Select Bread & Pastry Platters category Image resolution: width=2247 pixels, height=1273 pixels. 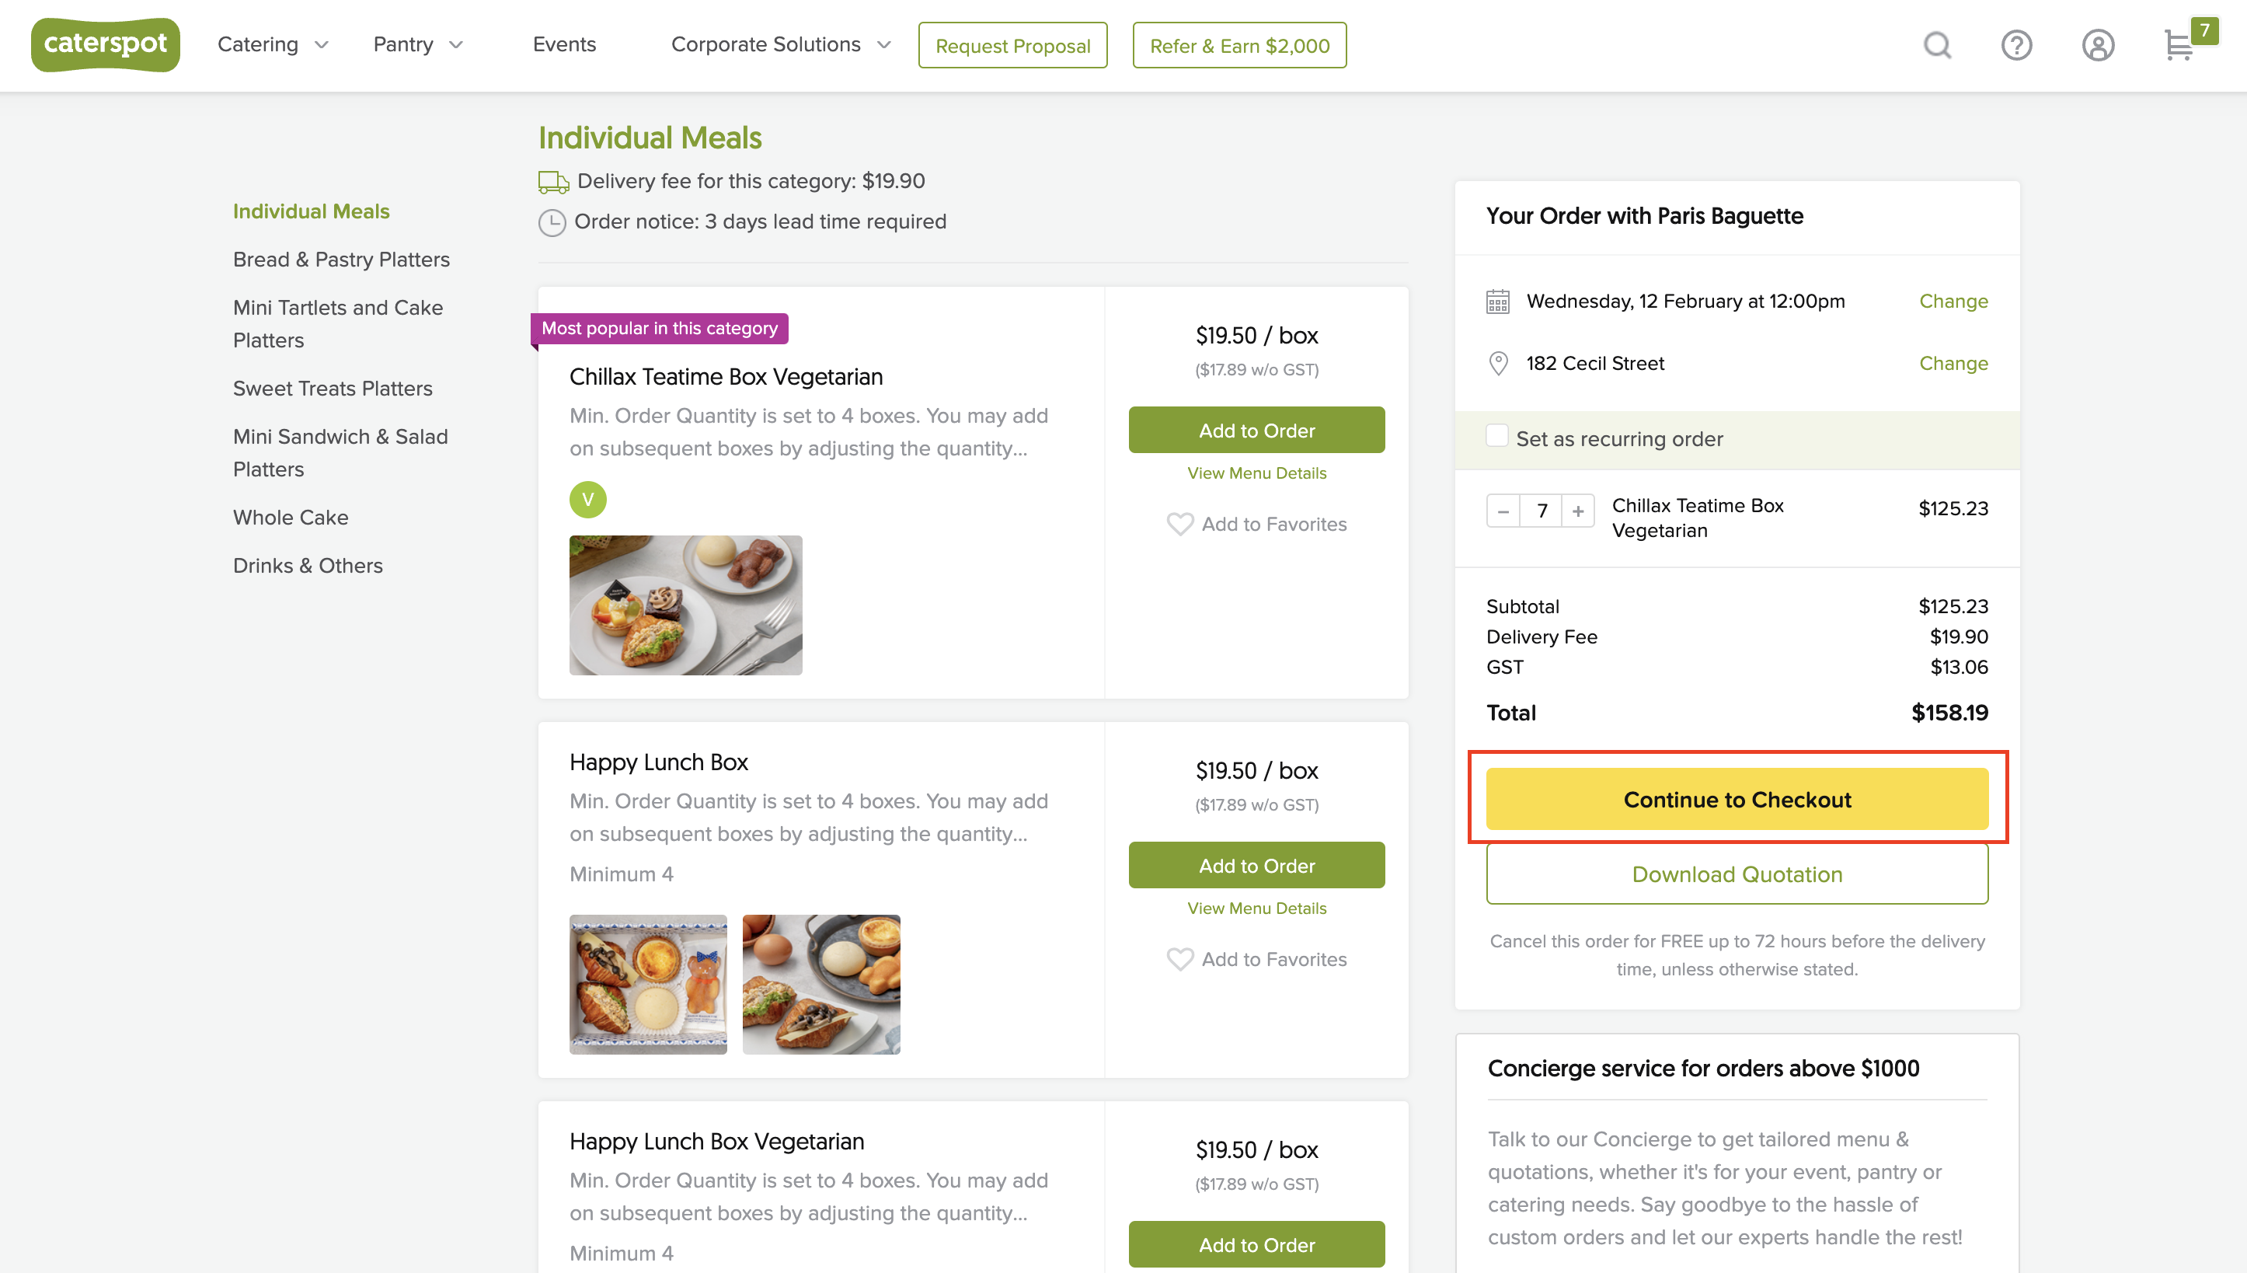341,260
